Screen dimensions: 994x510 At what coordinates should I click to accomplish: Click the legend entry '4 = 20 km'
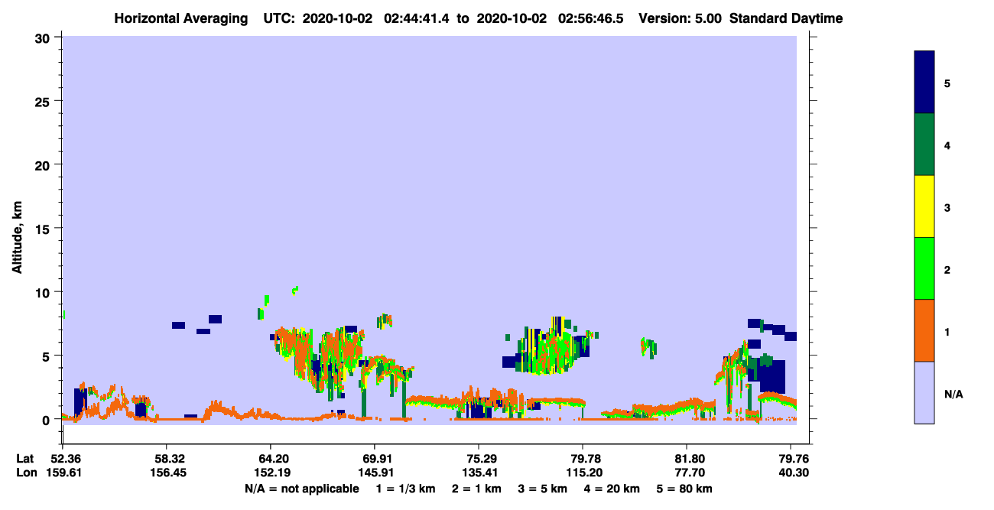pyautogui.click(x=612, y=489)
